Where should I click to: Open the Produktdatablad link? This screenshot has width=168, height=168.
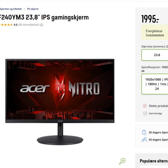[155, 35]
